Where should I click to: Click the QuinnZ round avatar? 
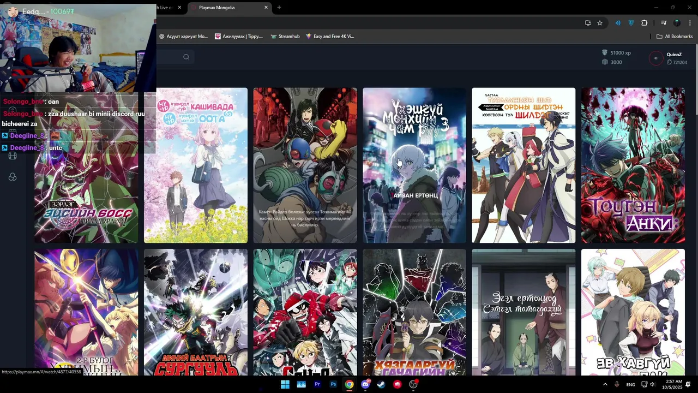655,58
